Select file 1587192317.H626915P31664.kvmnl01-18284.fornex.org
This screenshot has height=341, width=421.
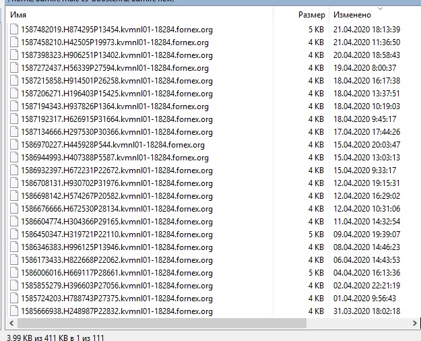tap(117, 119)
